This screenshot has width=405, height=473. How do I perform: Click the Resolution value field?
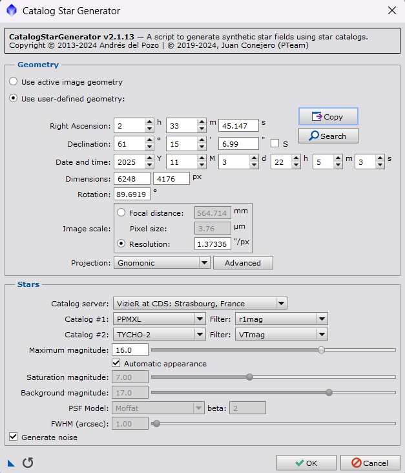213,244
